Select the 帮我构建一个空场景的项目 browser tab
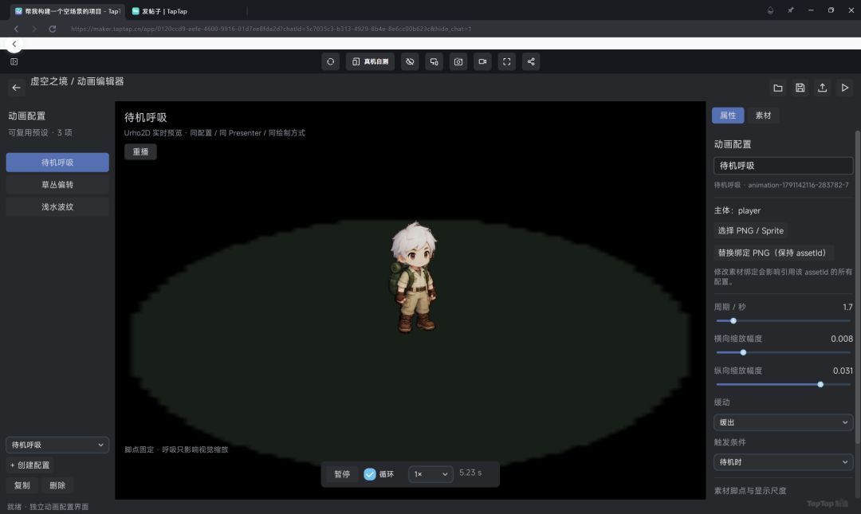 tap(68, 11)
